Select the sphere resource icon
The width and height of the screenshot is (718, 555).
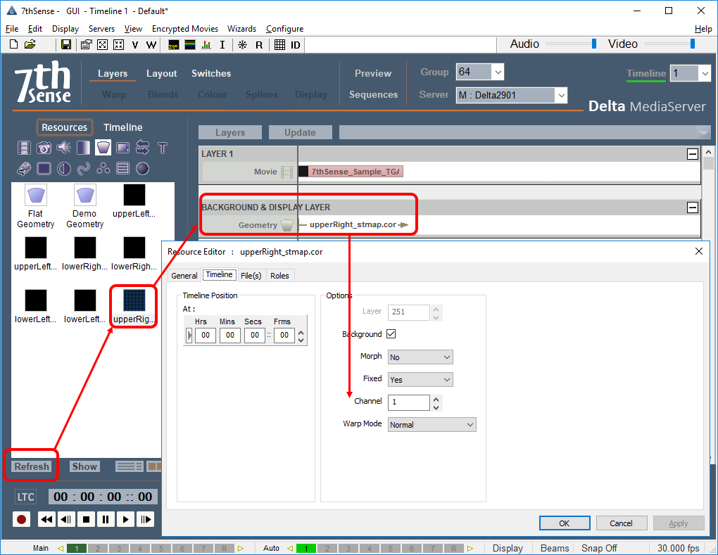tap(142, 169)
